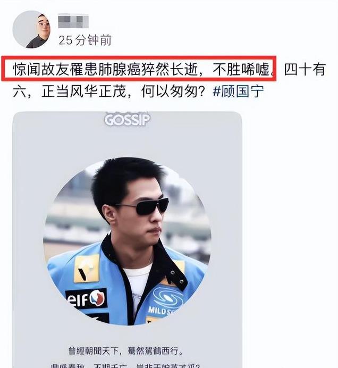
Task: Open the attached tribute image
Action: click(x=128, y=240)
